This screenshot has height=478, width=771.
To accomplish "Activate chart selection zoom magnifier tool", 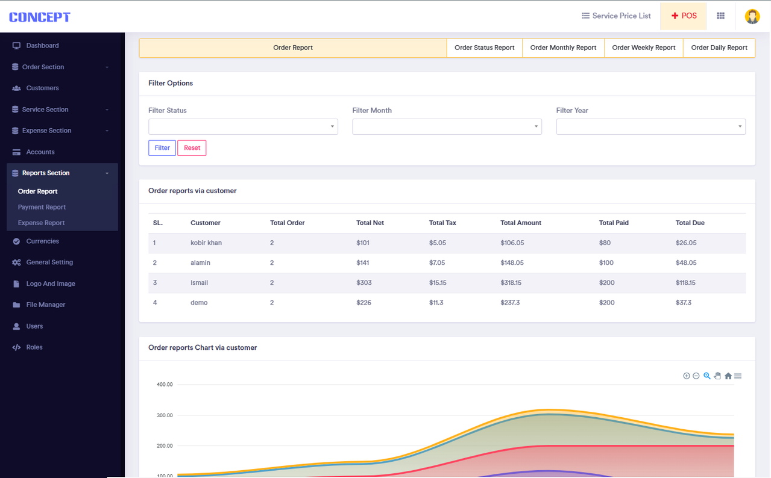I will (x=707, y=376).
